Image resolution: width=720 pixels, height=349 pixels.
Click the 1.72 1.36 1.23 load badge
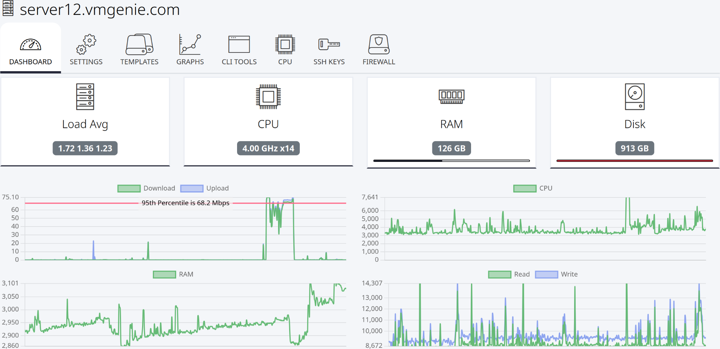point(85,148)
